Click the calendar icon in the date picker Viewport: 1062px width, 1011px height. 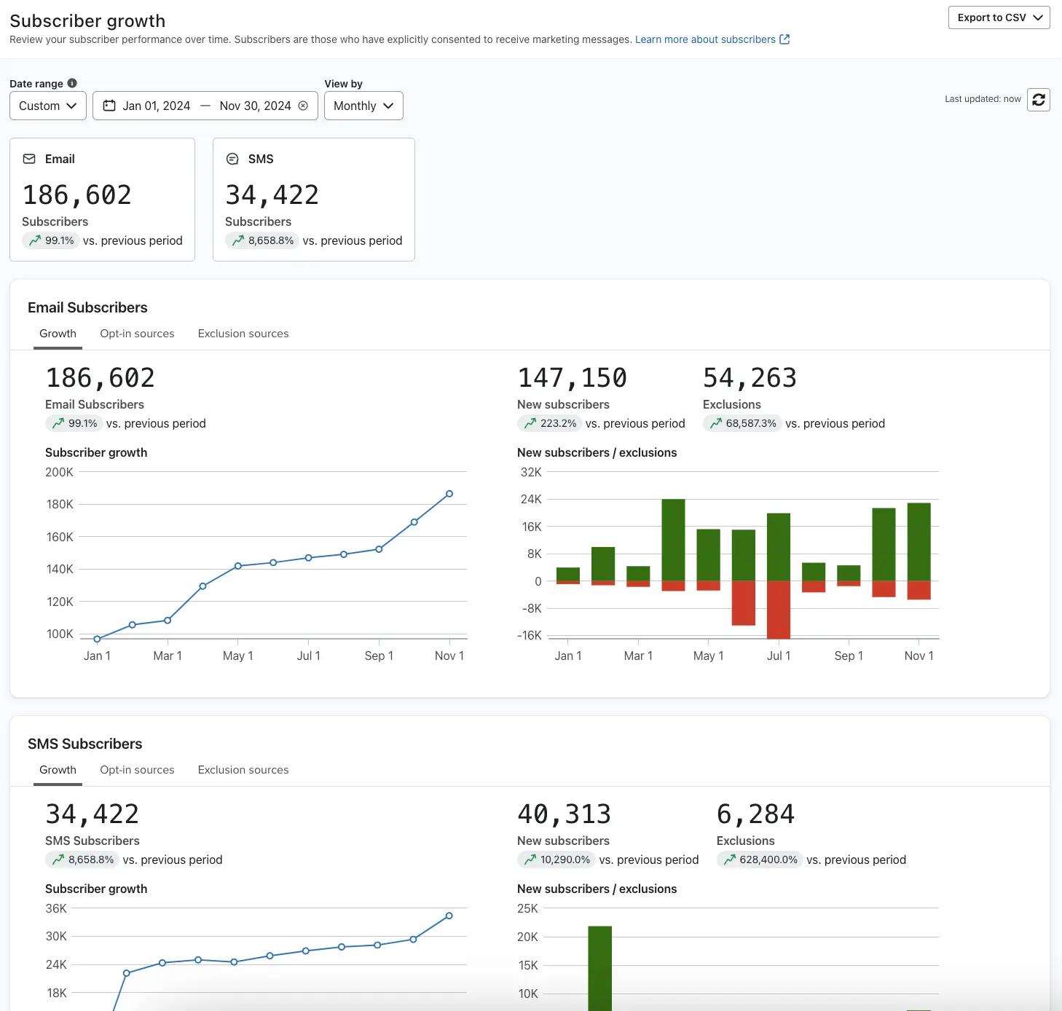[x=108, y=106]
